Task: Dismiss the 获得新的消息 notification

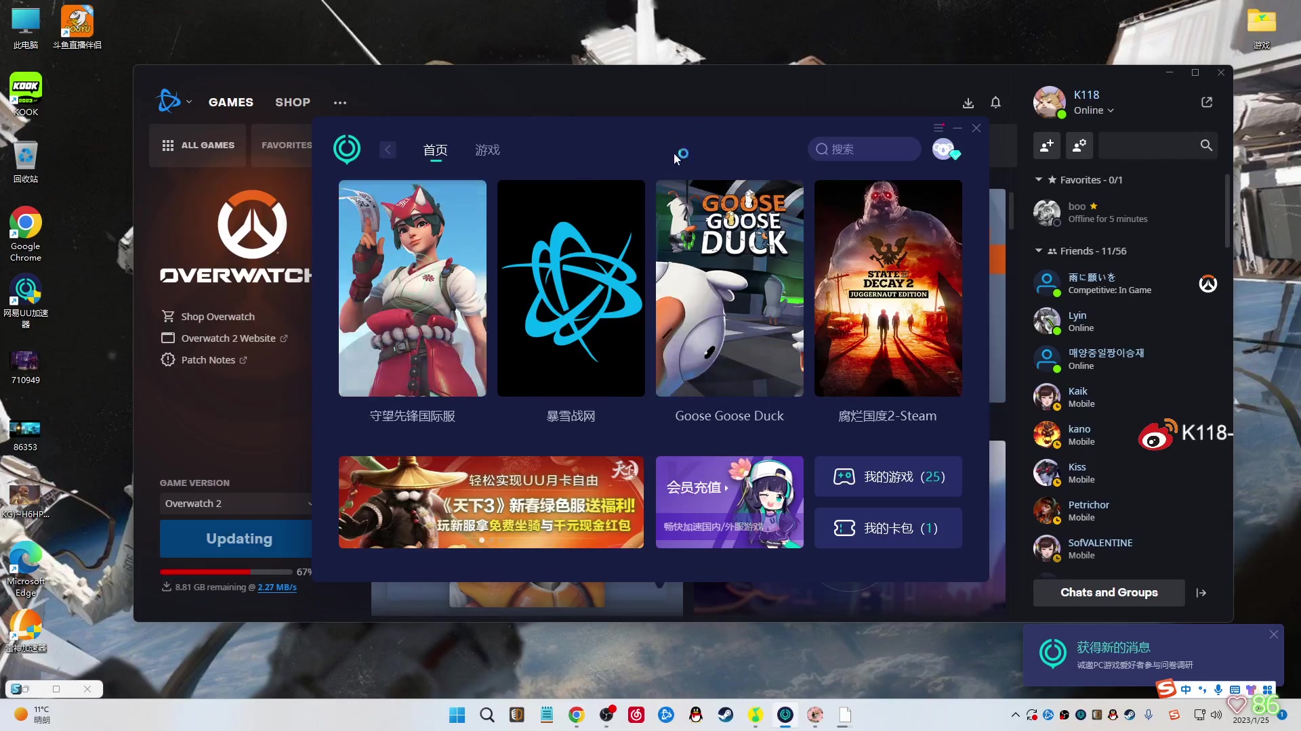Action: click(1274, 635)
